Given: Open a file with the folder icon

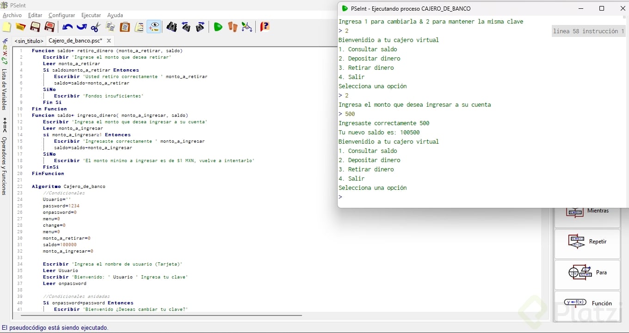Looking at the screenshot, I should point(21,27).
